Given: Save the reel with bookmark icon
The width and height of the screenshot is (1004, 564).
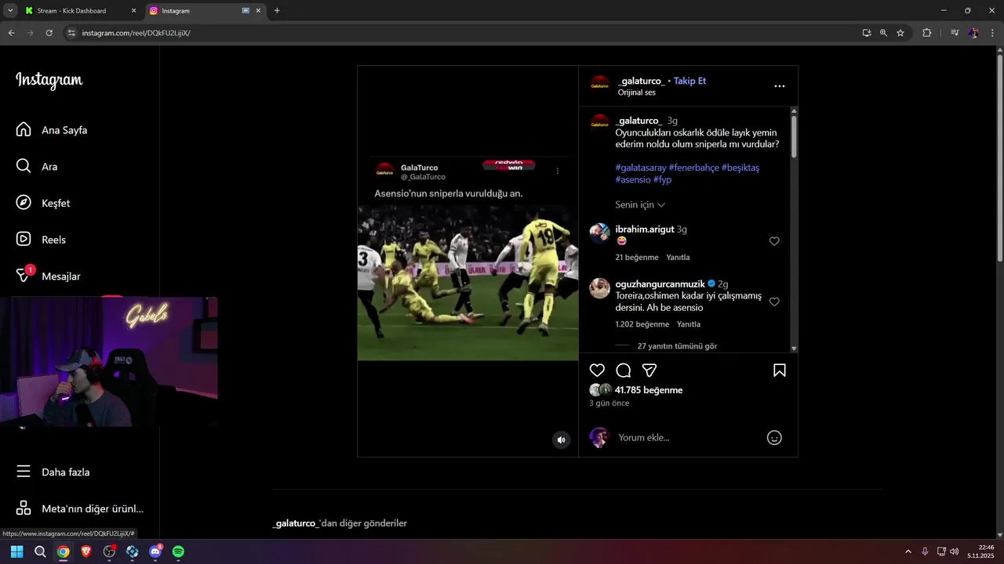Looking at the screenshot, I should 780,370.
